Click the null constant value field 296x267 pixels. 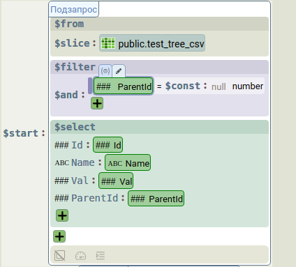pos(219,87)
